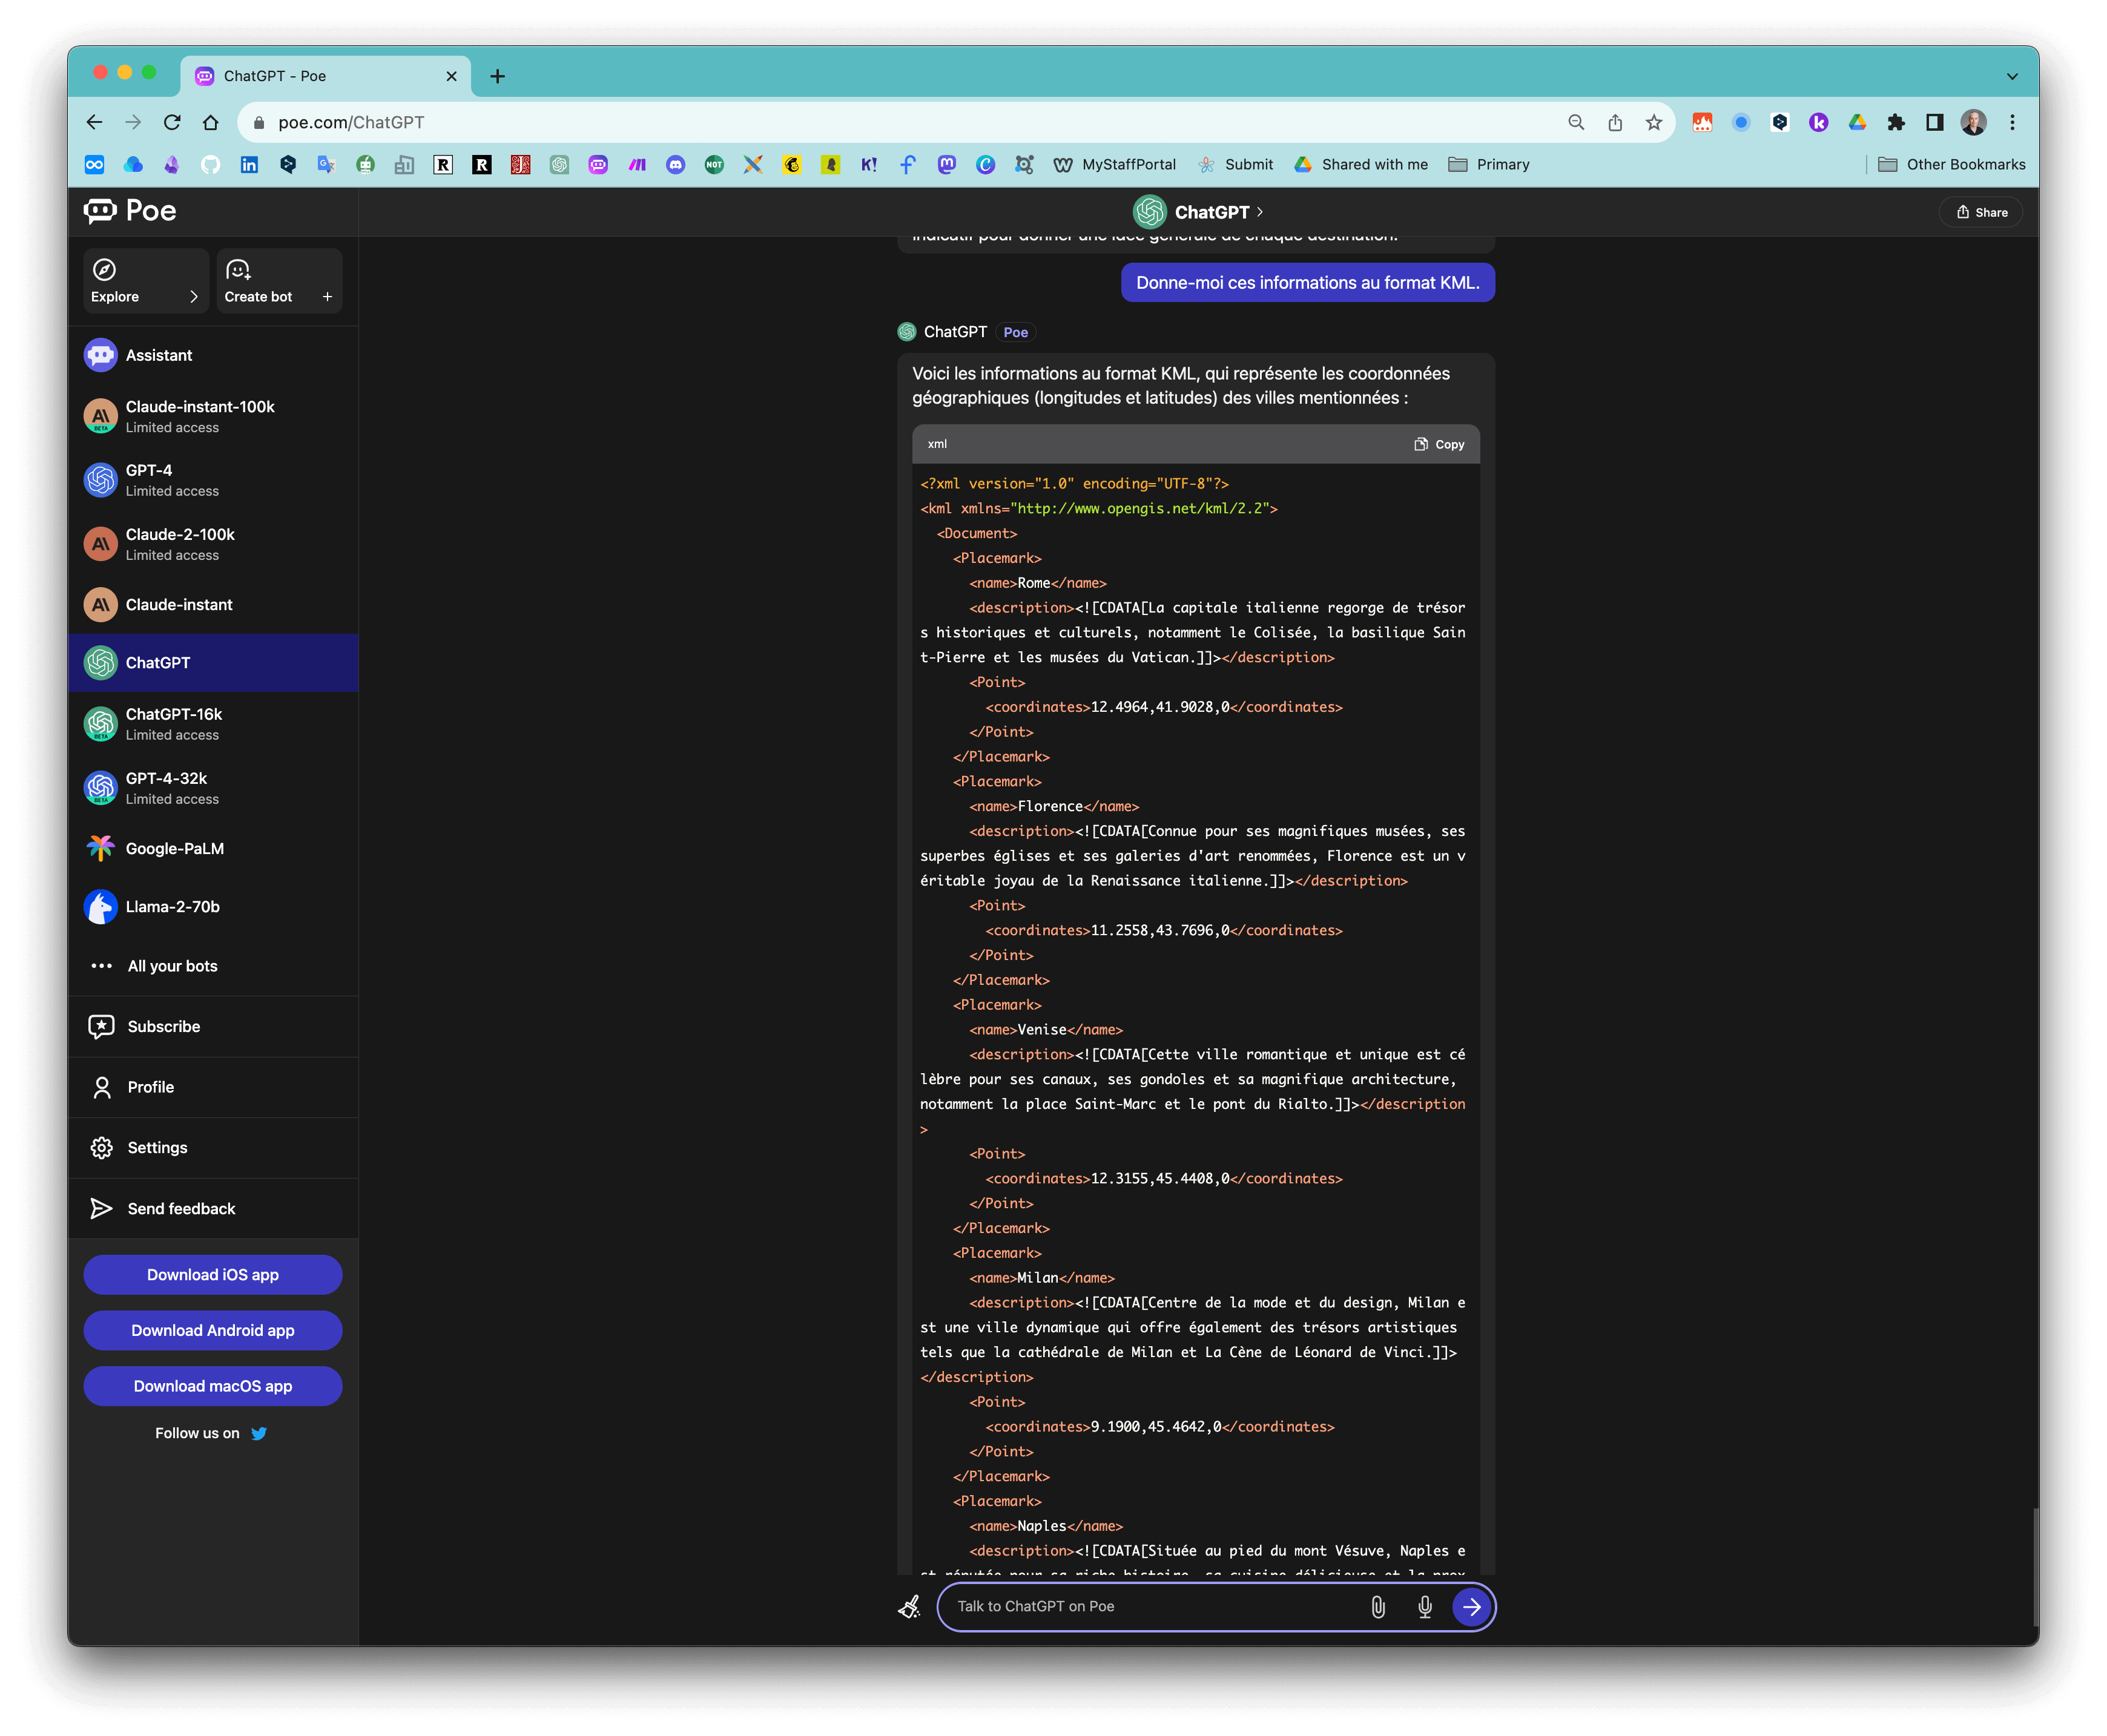Click the Discord bookmark icon
The width and height of the screenshot is (2107, 1736).
coord(676,164)
